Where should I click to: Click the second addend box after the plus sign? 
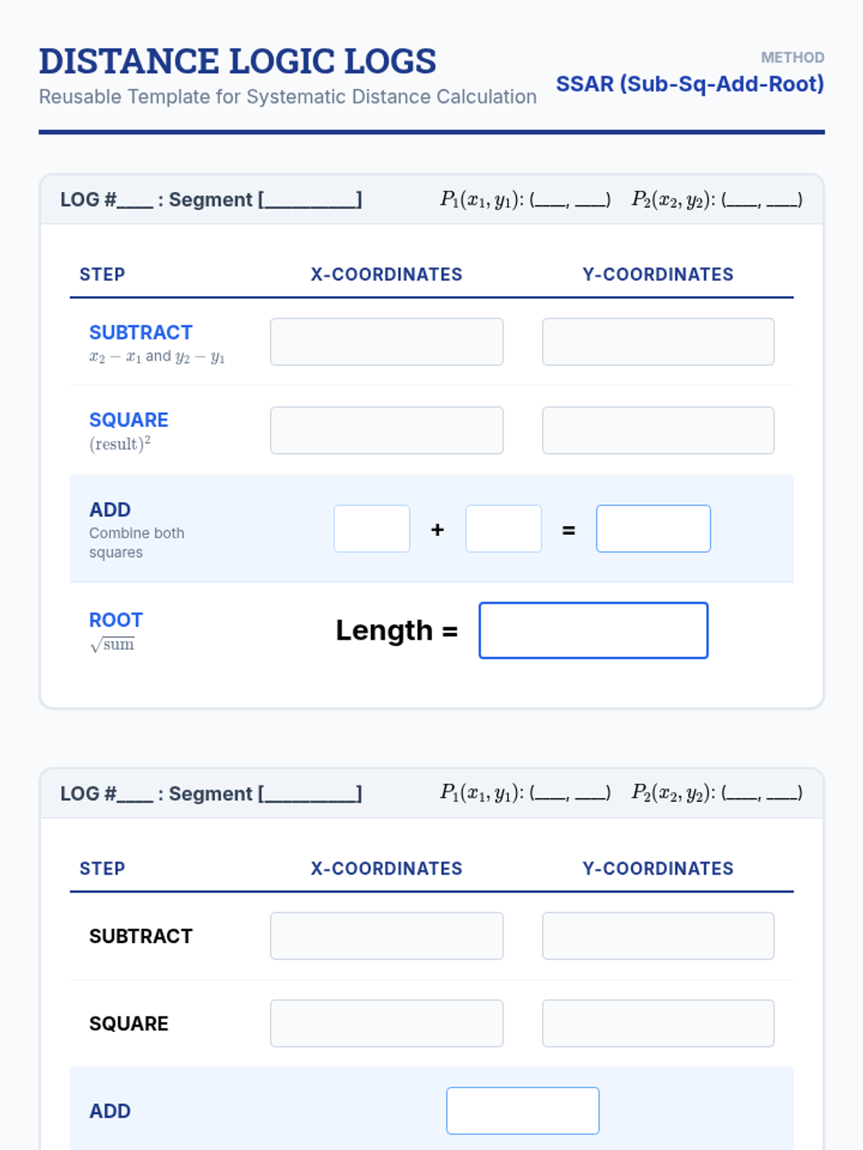click(x=503, y=529)
